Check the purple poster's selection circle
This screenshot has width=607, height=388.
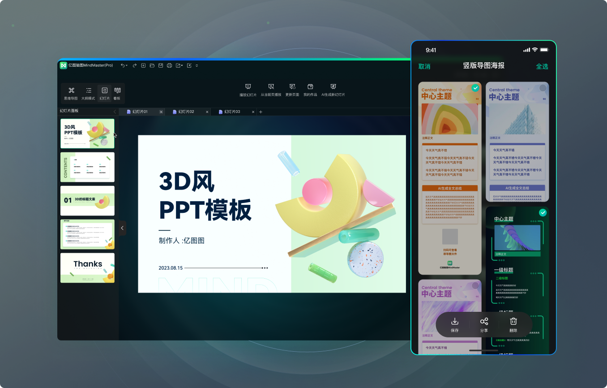[475, 285]
